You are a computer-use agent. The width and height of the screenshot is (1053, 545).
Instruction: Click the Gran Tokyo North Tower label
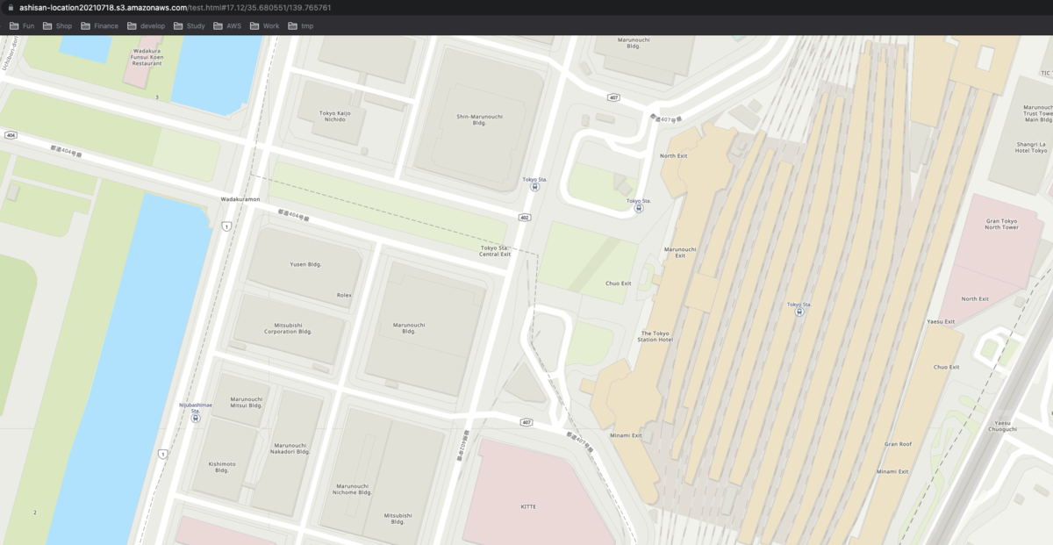click(x=1001, y=224)
